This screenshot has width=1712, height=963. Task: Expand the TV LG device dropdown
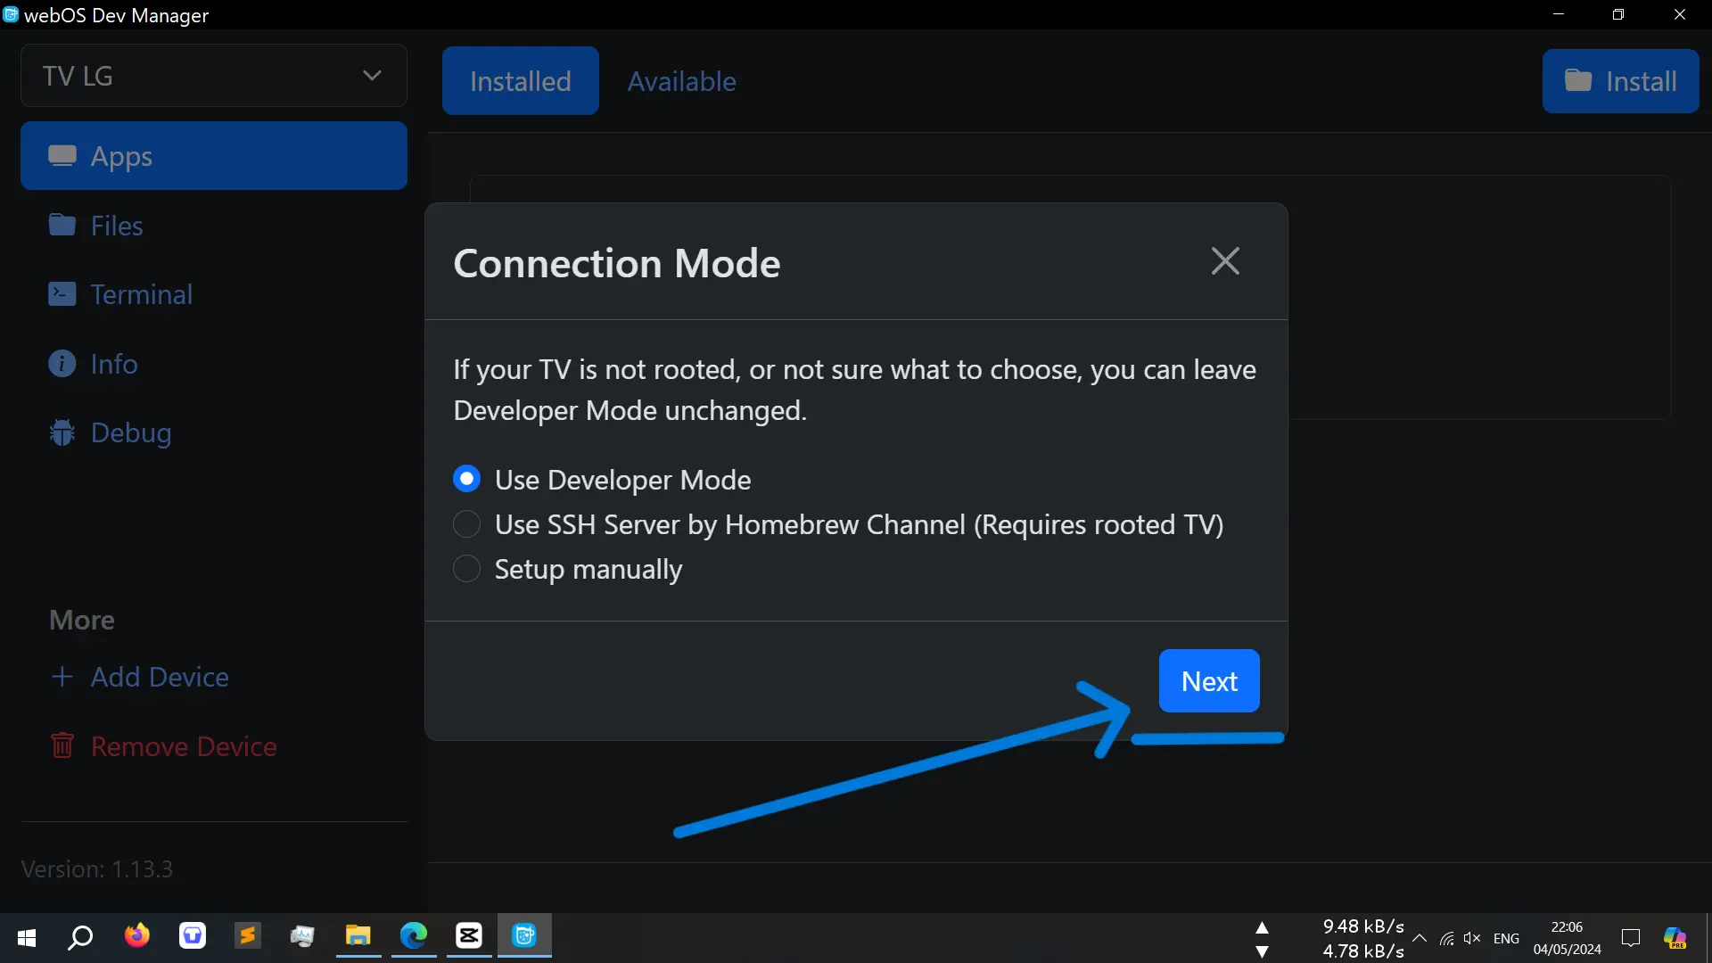point(214,76)
